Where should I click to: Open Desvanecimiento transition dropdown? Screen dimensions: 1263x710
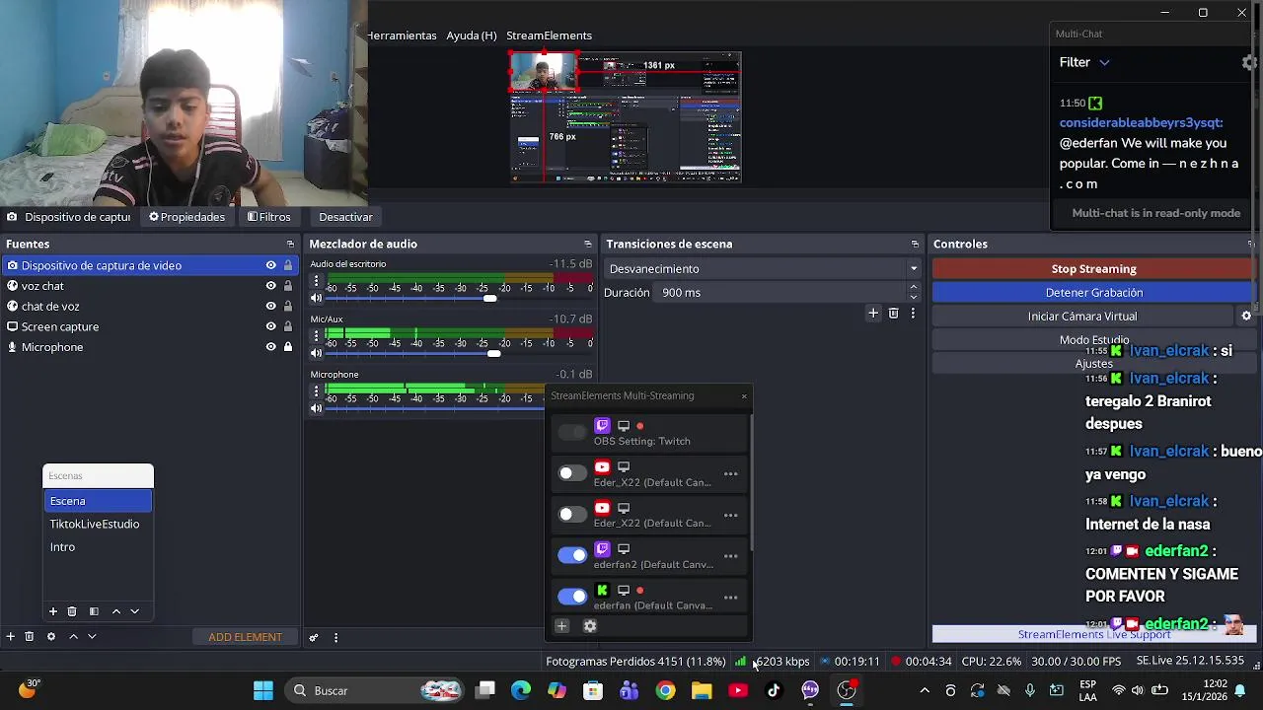(763, 269)
